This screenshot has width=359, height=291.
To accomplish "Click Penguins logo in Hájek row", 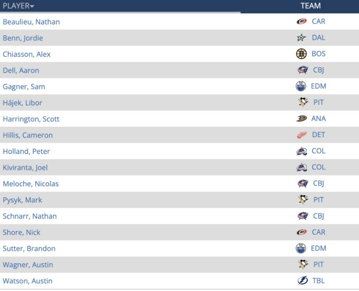I will [x=302, y=102].
